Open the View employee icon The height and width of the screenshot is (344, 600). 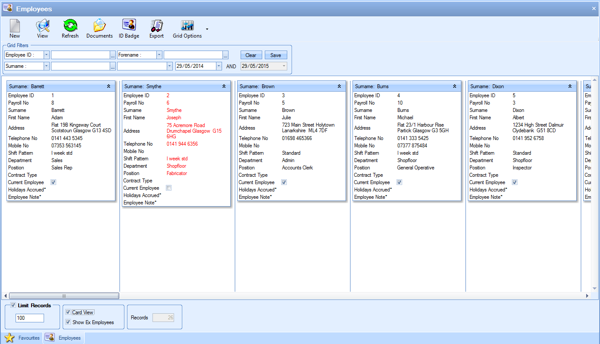[x=42, y=26]
